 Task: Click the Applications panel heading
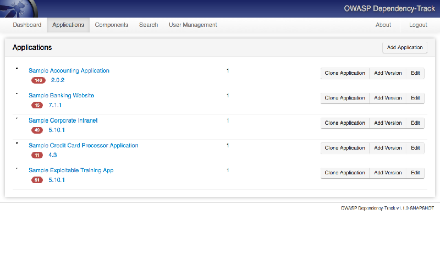tap(32, 47)
